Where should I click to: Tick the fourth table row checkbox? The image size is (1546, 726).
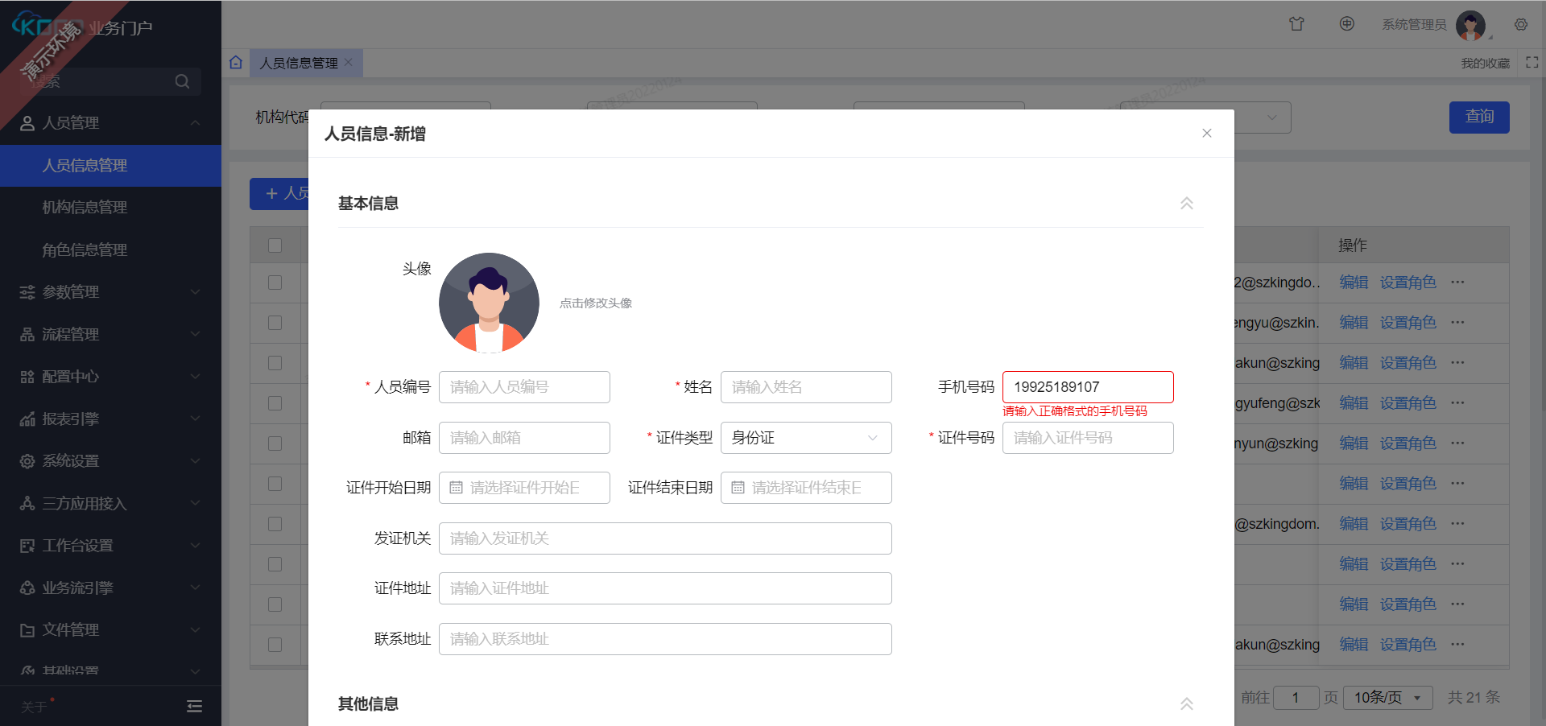275,403
